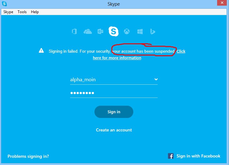Follow the Click here for more information link
This screenshot has height=165, width=229.
[117, 58]
